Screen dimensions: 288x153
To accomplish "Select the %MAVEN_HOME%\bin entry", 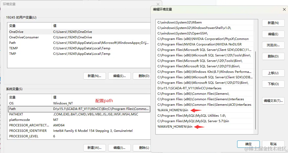I will click(x=204, y=127).
